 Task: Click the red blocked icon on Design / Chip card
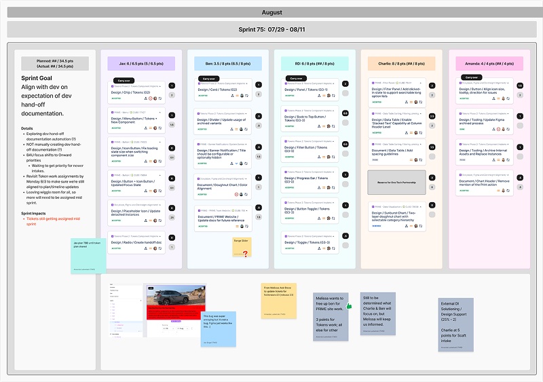coord(151,98)
